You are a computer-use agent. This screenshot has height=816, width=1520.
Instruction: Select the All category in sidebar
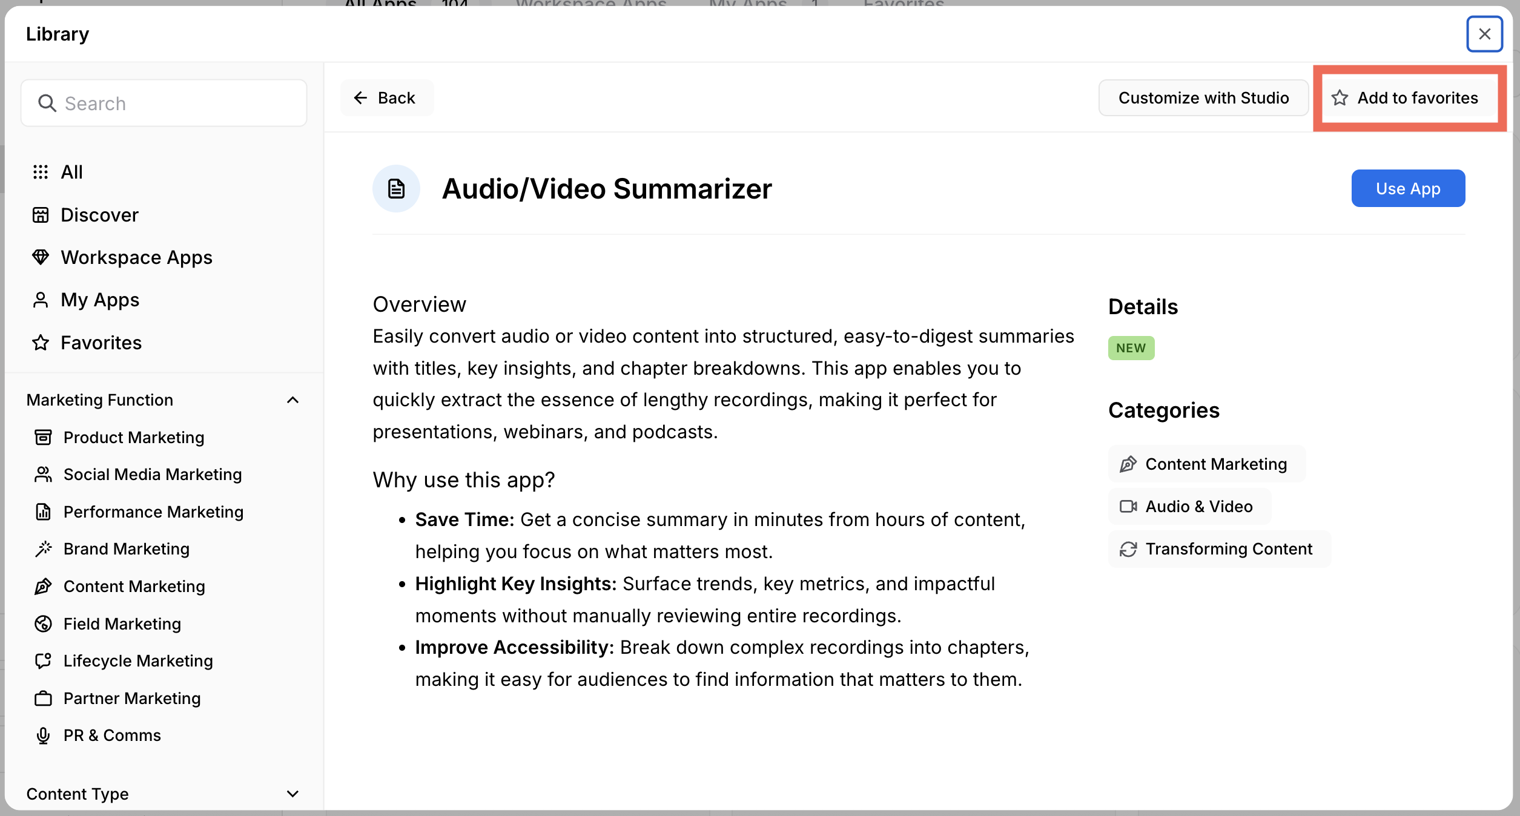(71, 173)
